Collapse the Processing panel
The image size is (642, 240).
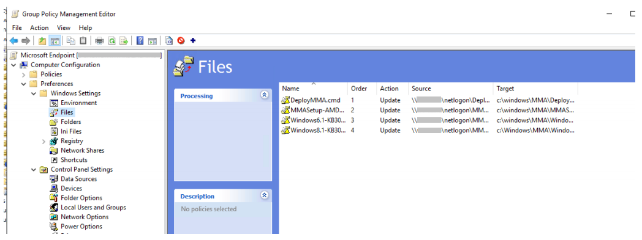(x=264, y=95)
